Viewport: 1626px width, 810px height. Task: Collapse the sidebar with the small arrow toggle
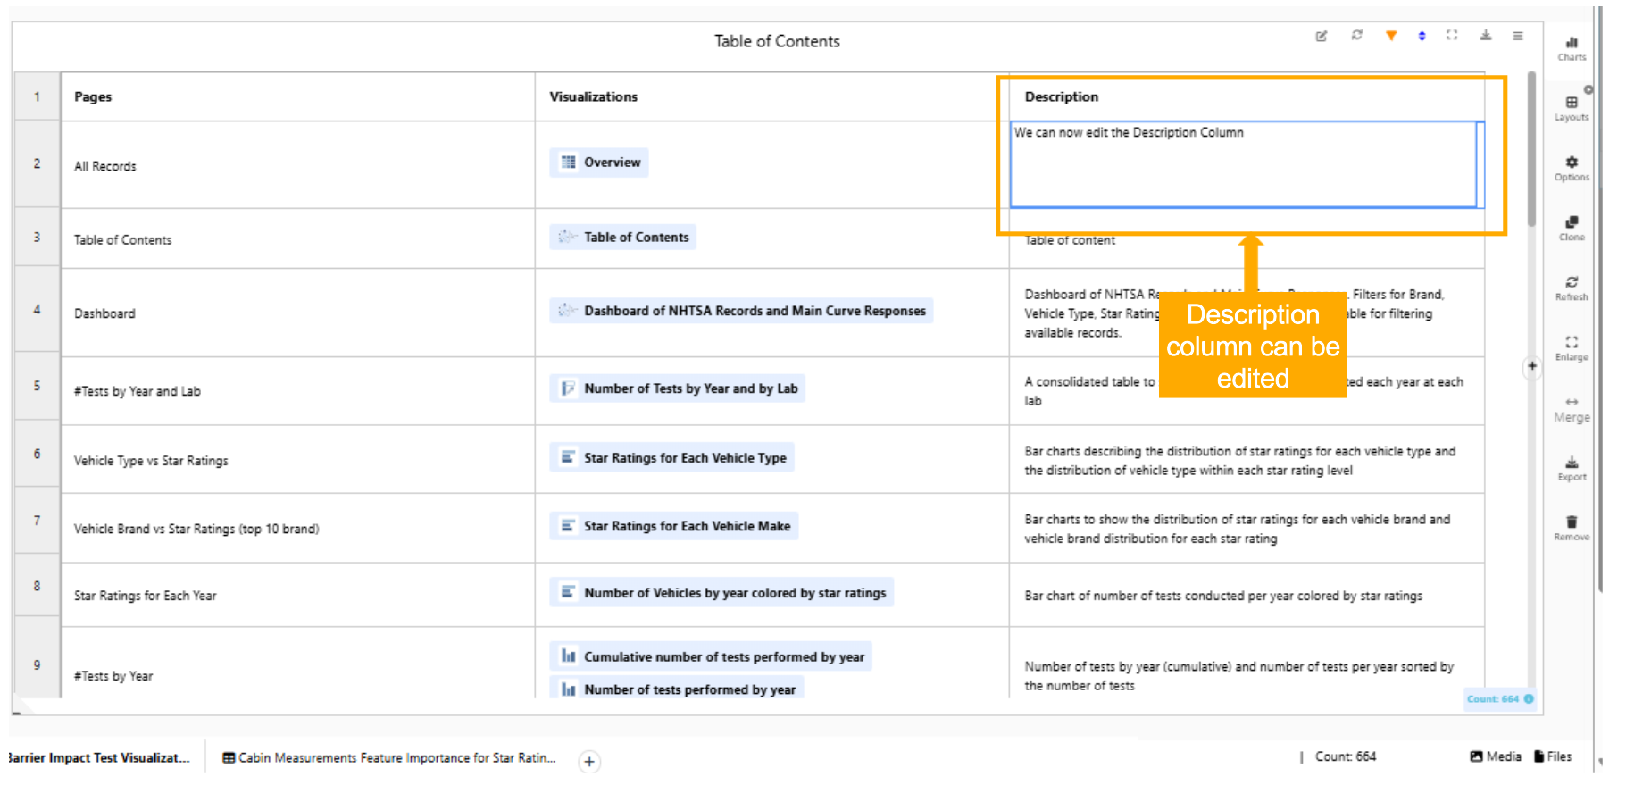1588,89
